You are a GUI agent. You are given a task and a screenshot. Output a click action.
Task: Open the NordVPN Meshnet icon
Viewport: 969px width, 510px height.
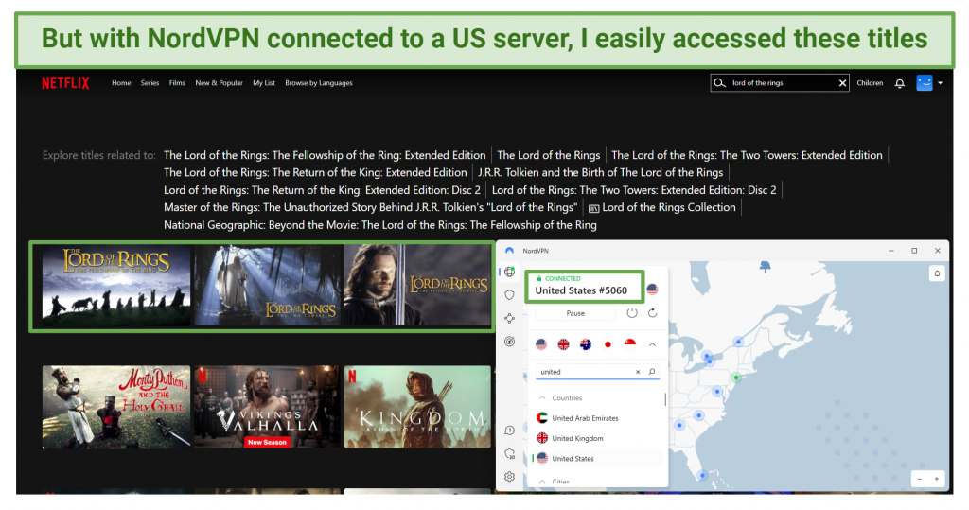(x=509, y=318)
